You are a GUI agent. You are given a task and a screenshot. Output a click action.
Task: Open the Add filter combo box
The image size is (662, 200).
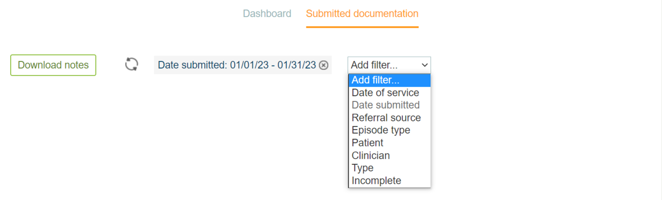click(x=389, y=65)
